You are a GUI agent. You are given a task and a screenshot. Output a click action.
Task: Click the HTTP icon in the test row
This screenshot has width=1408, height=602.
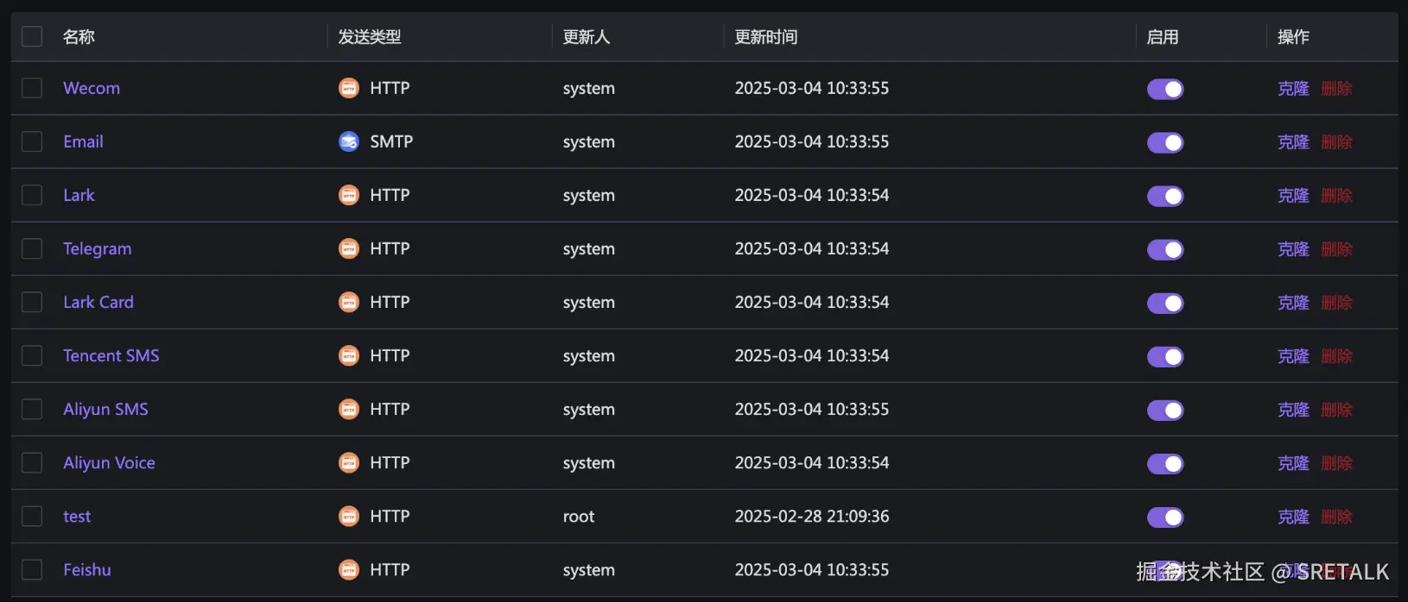point(349,516)
